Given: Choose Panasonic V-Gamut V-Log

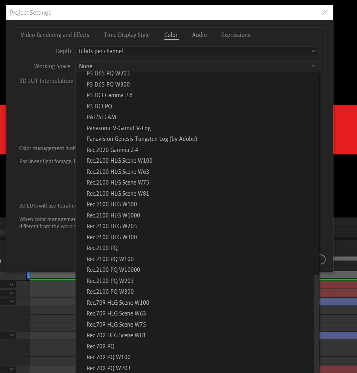Looking at the screenshot, I should [x=197, y=128].
